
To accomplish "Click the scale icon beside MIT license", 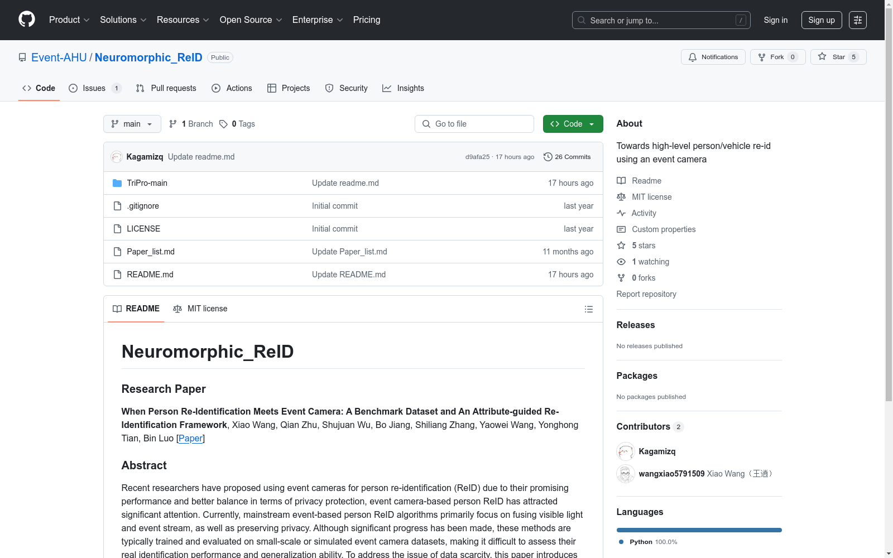I will pyautogui.click(x=621, y=197).
